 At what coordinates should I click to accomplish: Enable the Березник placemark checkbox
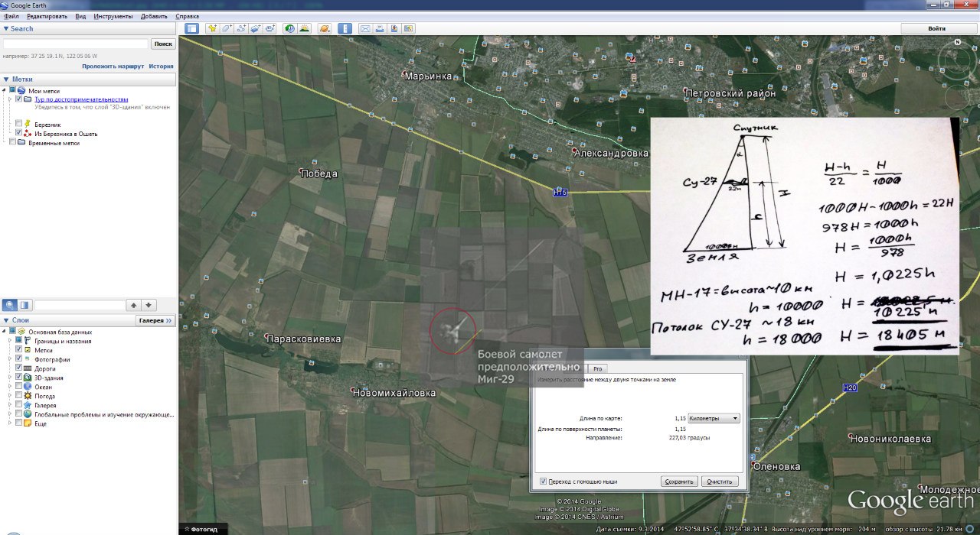pyautogui.click(x=19, y=124)
